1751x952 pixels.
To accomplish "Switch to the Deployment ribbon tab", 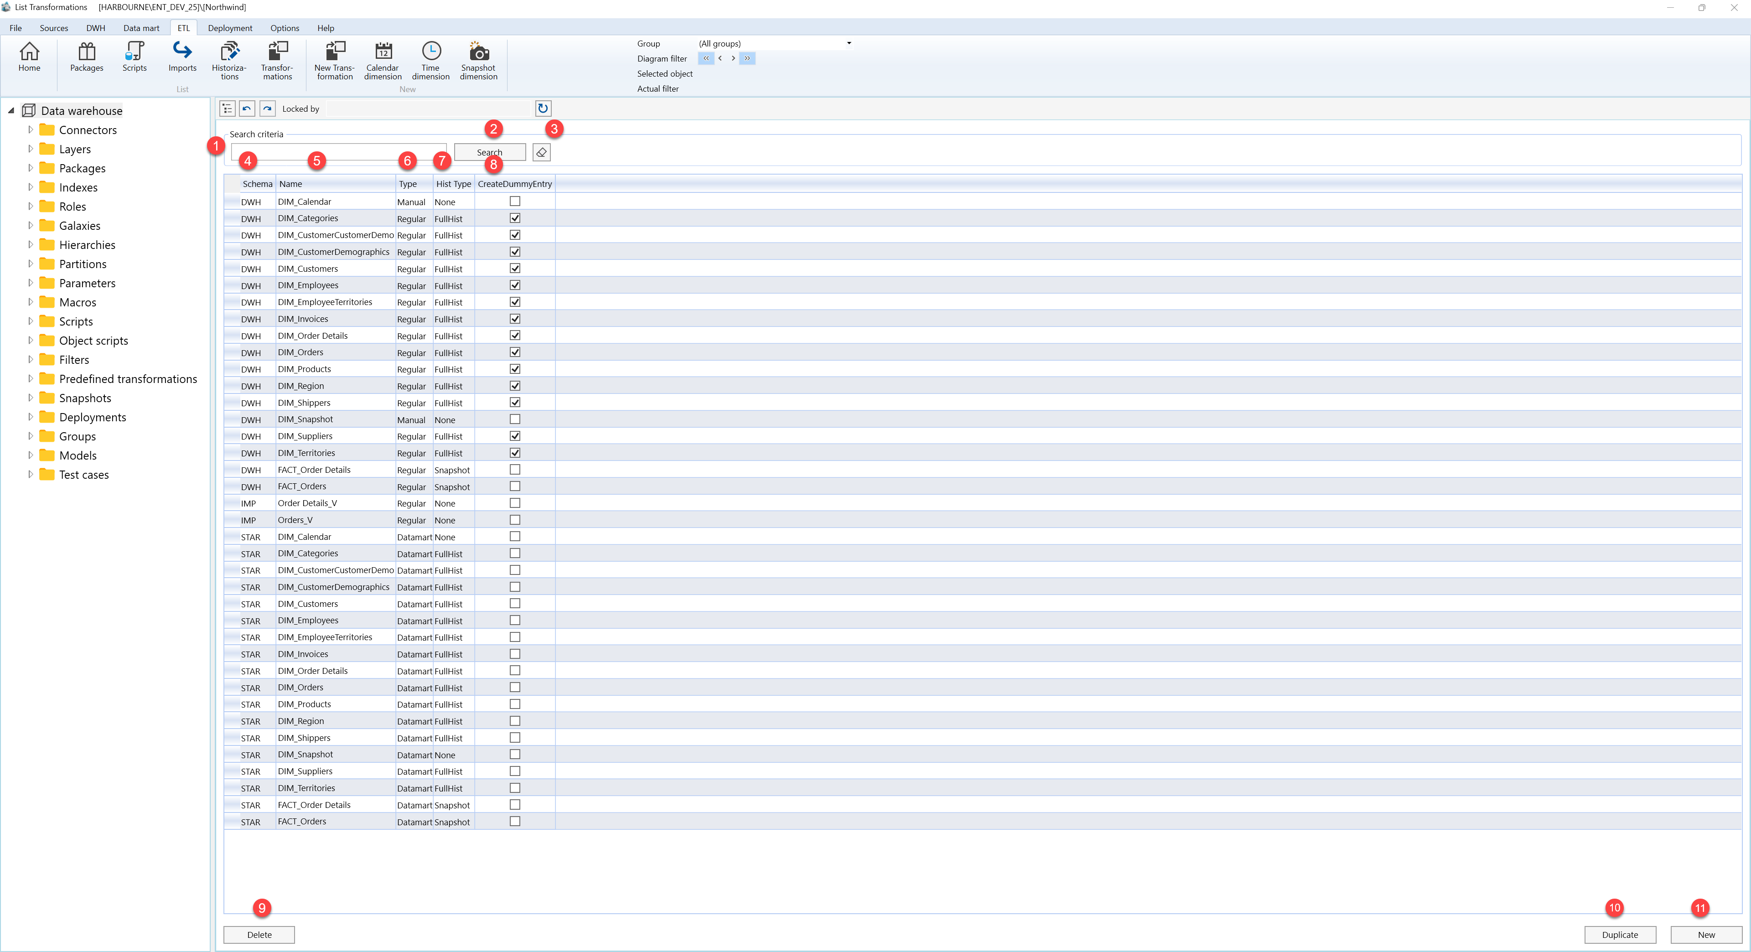I will (230, 28).
